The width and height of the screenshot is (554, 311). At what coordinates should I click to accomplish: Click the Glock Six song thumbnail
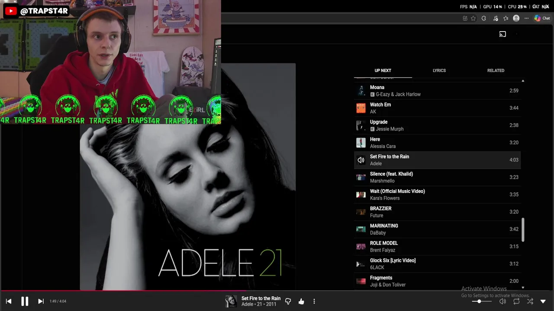361,263
